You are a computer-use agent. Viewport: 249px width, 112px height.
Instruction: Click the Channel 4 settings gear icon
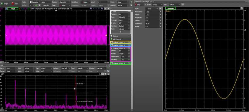129,63
